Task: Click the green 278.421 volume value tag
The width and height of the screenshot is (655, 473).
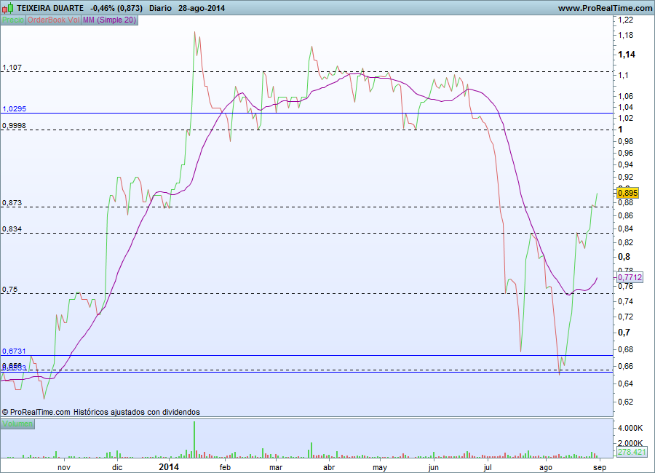Action: [x=632, y=453]
